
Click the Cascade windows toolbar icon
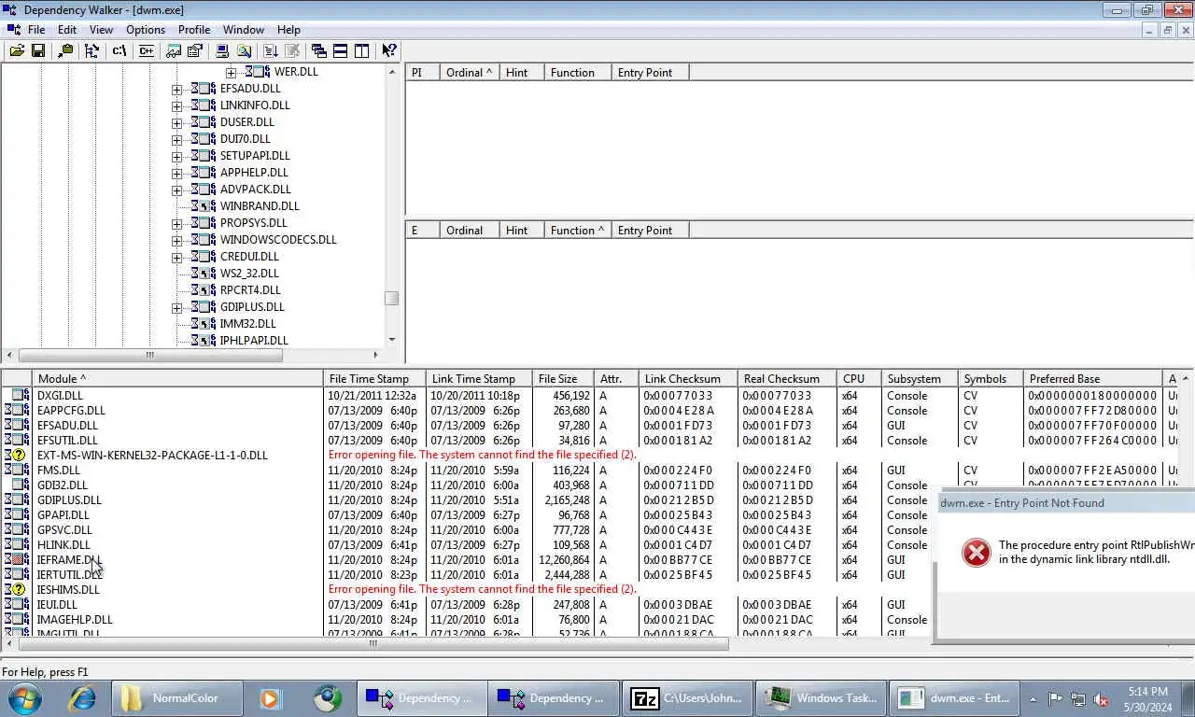click(319, 51)
